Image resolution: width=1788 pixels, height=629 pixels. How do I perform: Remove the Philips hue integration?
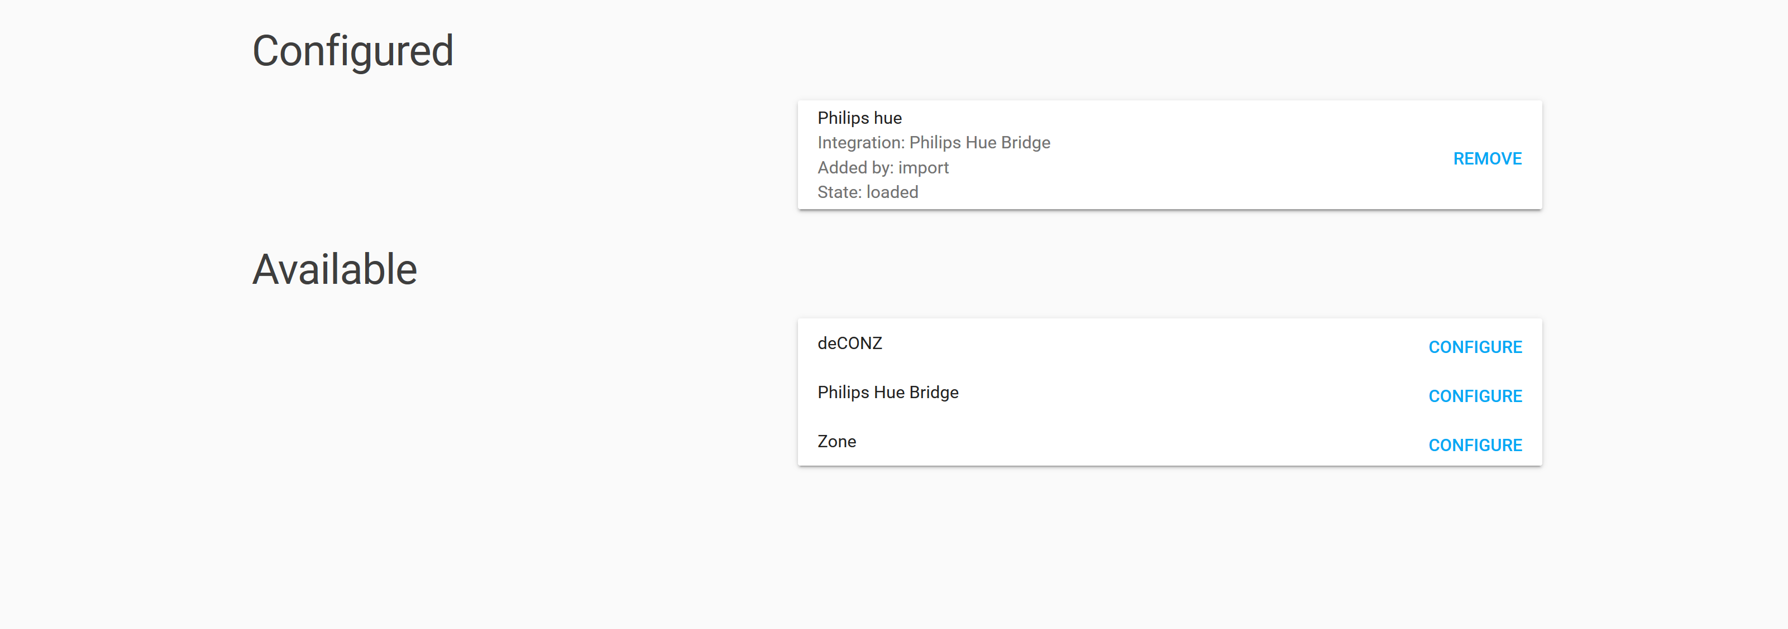click(1487, 159)
